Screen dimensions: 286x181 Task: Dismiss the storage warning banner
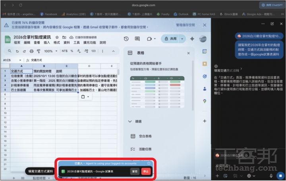tap(205, 25)
